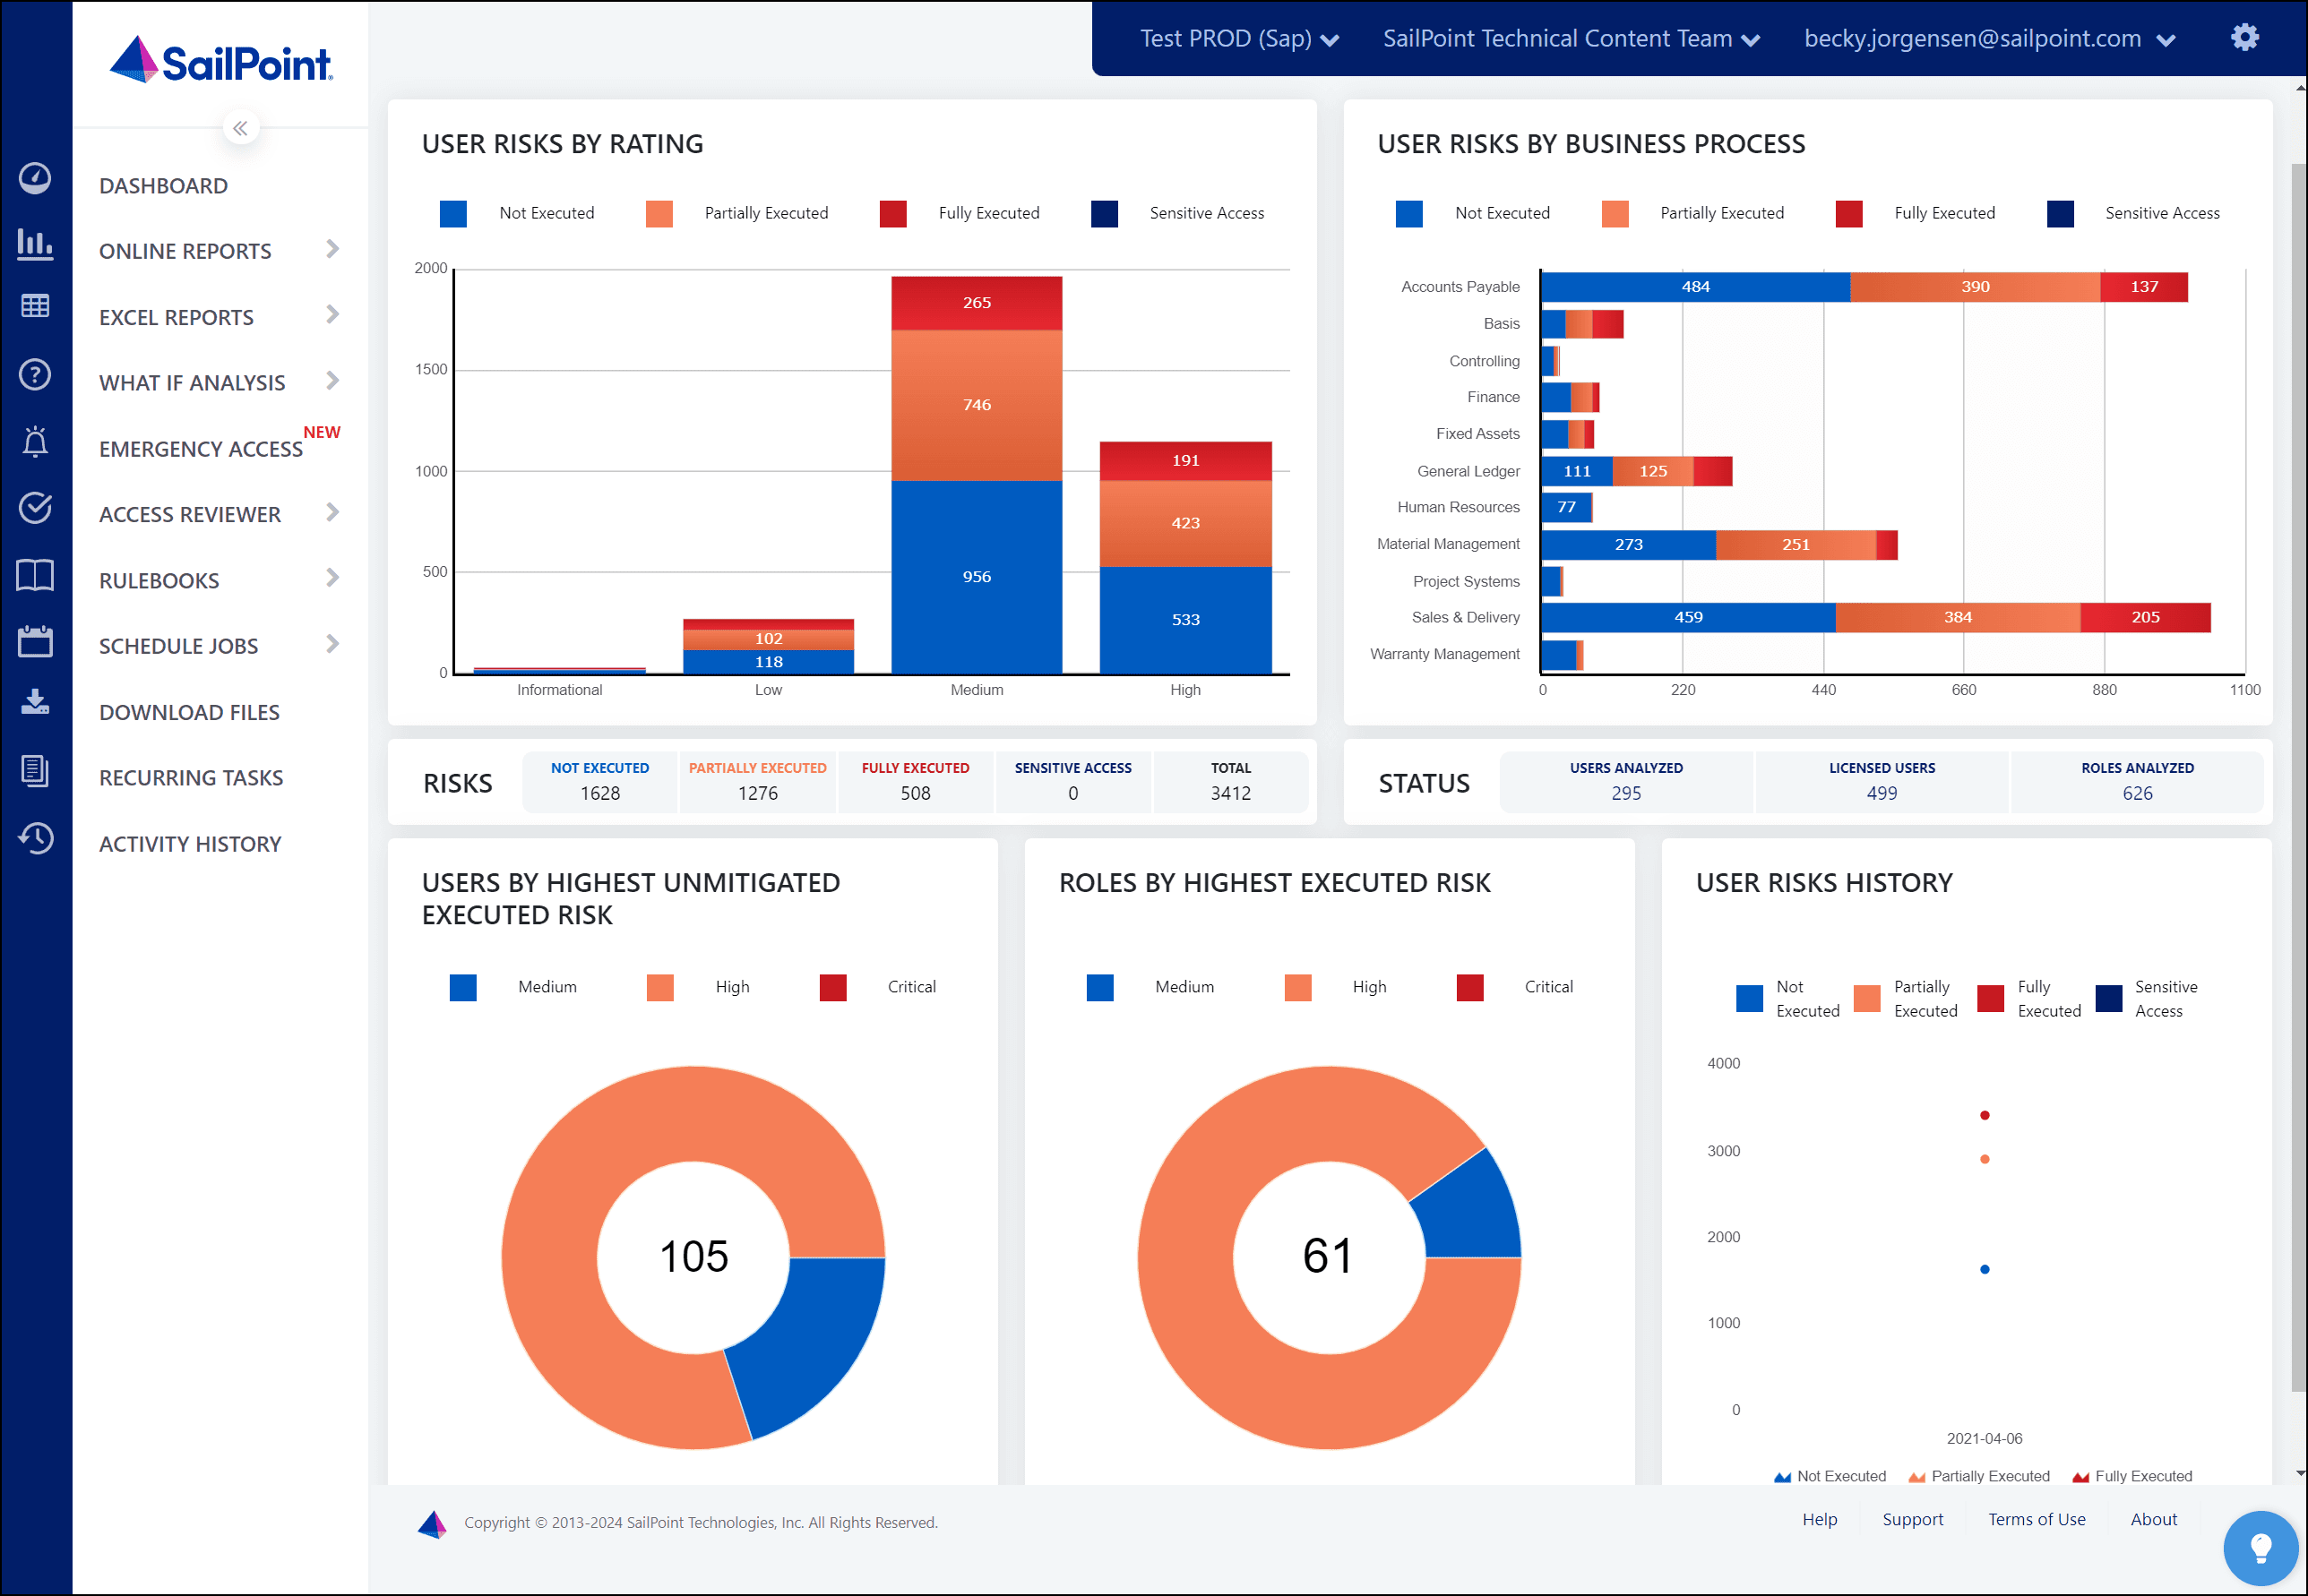This screenshot has width=2308, height=1596.
Task: Open settings with the gear icon
Action: (x=2244, y=38)
